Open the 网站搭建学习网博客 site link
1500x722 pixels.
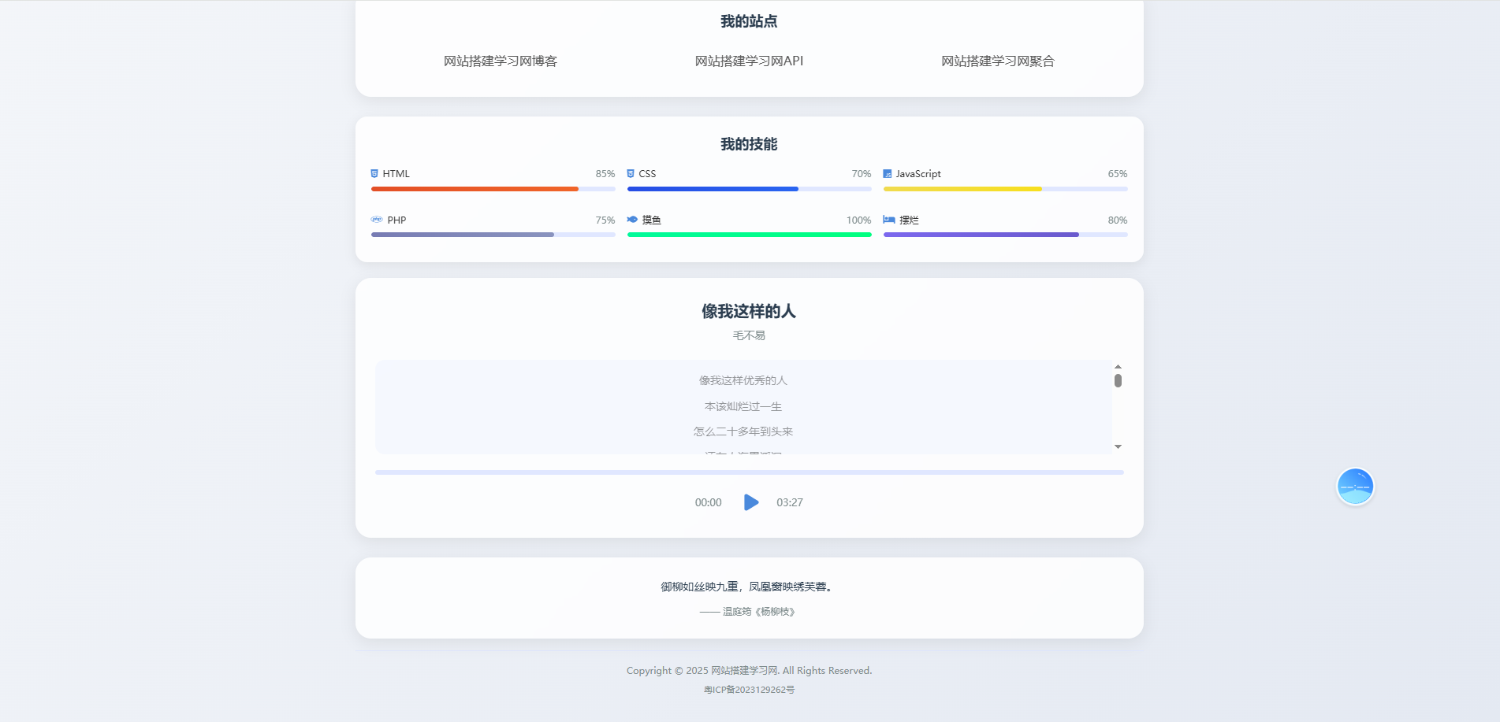[x=500, y=61]
